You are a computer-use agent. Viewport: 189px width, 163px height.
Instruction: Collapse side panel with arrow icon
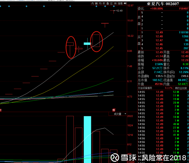pos(125,3)
